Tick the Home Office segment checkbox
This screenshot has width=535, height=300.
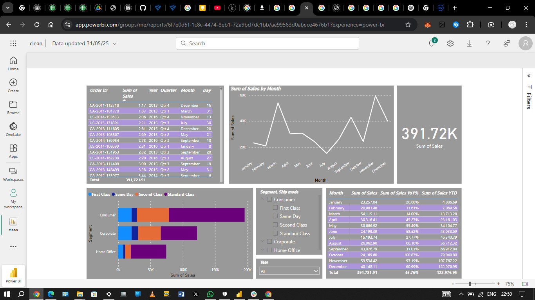269,250
